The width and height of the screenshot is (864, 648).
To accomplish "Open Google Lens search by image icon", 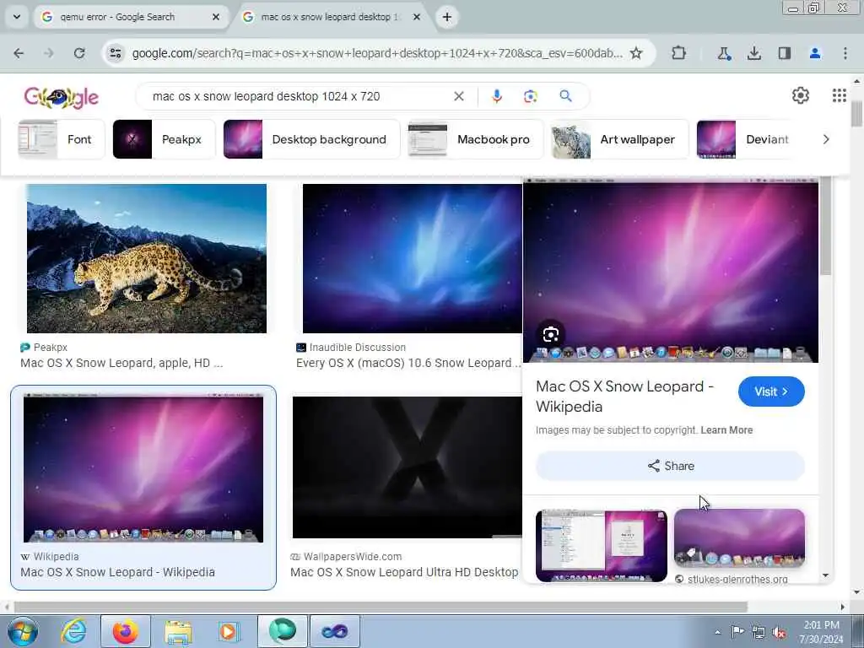I will (530, 96).
